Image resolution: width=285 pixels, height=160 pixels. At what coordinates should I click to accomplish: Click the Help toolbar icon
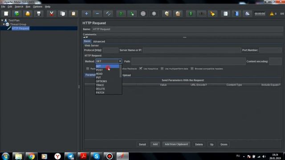coord(236,14)
